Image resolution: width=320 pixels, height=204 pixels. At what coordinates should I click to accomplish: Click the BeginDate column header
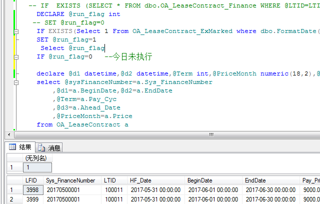click(x=213, y=180)
